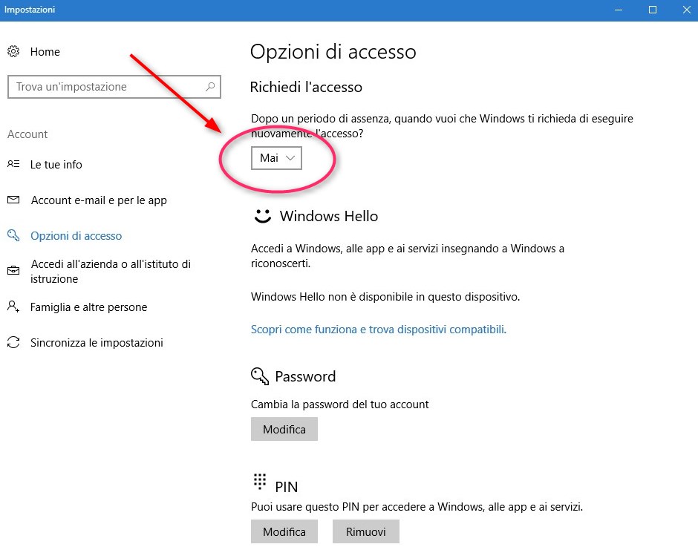Open Sincronizza le impostazioni page
This screenshot has height=547, width=698.
(97, 343)
